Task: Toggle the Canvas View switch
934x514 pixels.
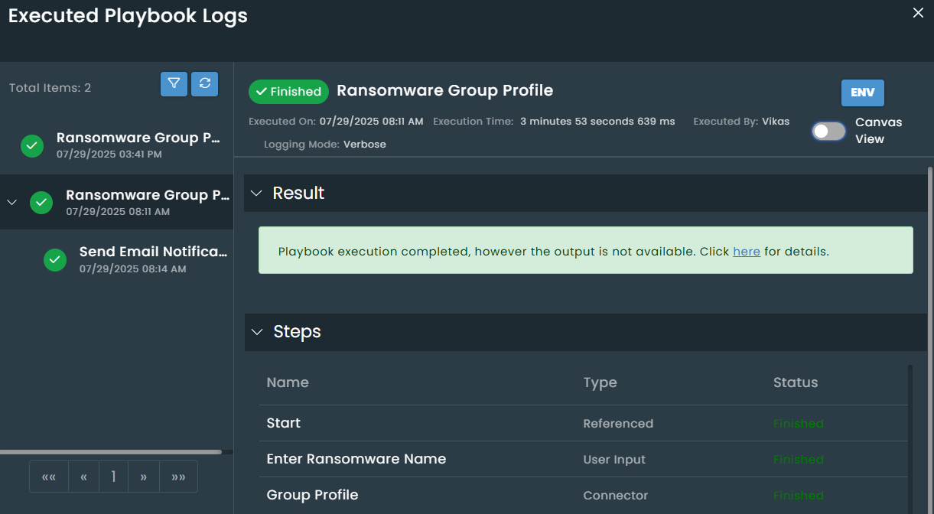Action: pyautogui.click(x=828, y=132)
